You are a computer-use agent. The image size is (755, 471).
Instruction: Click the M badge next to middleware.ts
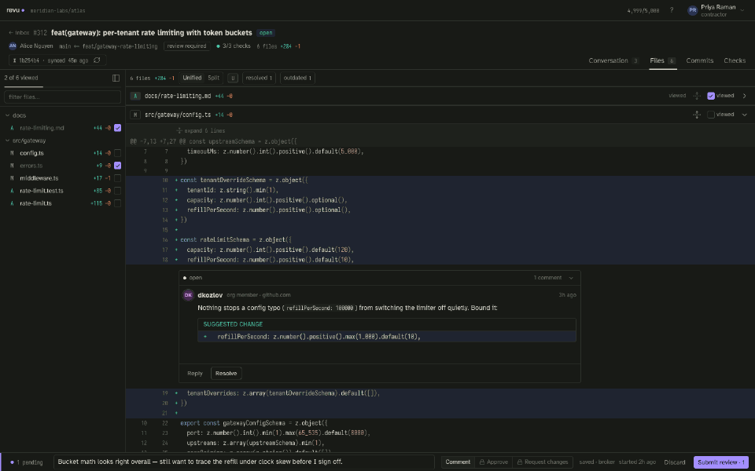12,178
